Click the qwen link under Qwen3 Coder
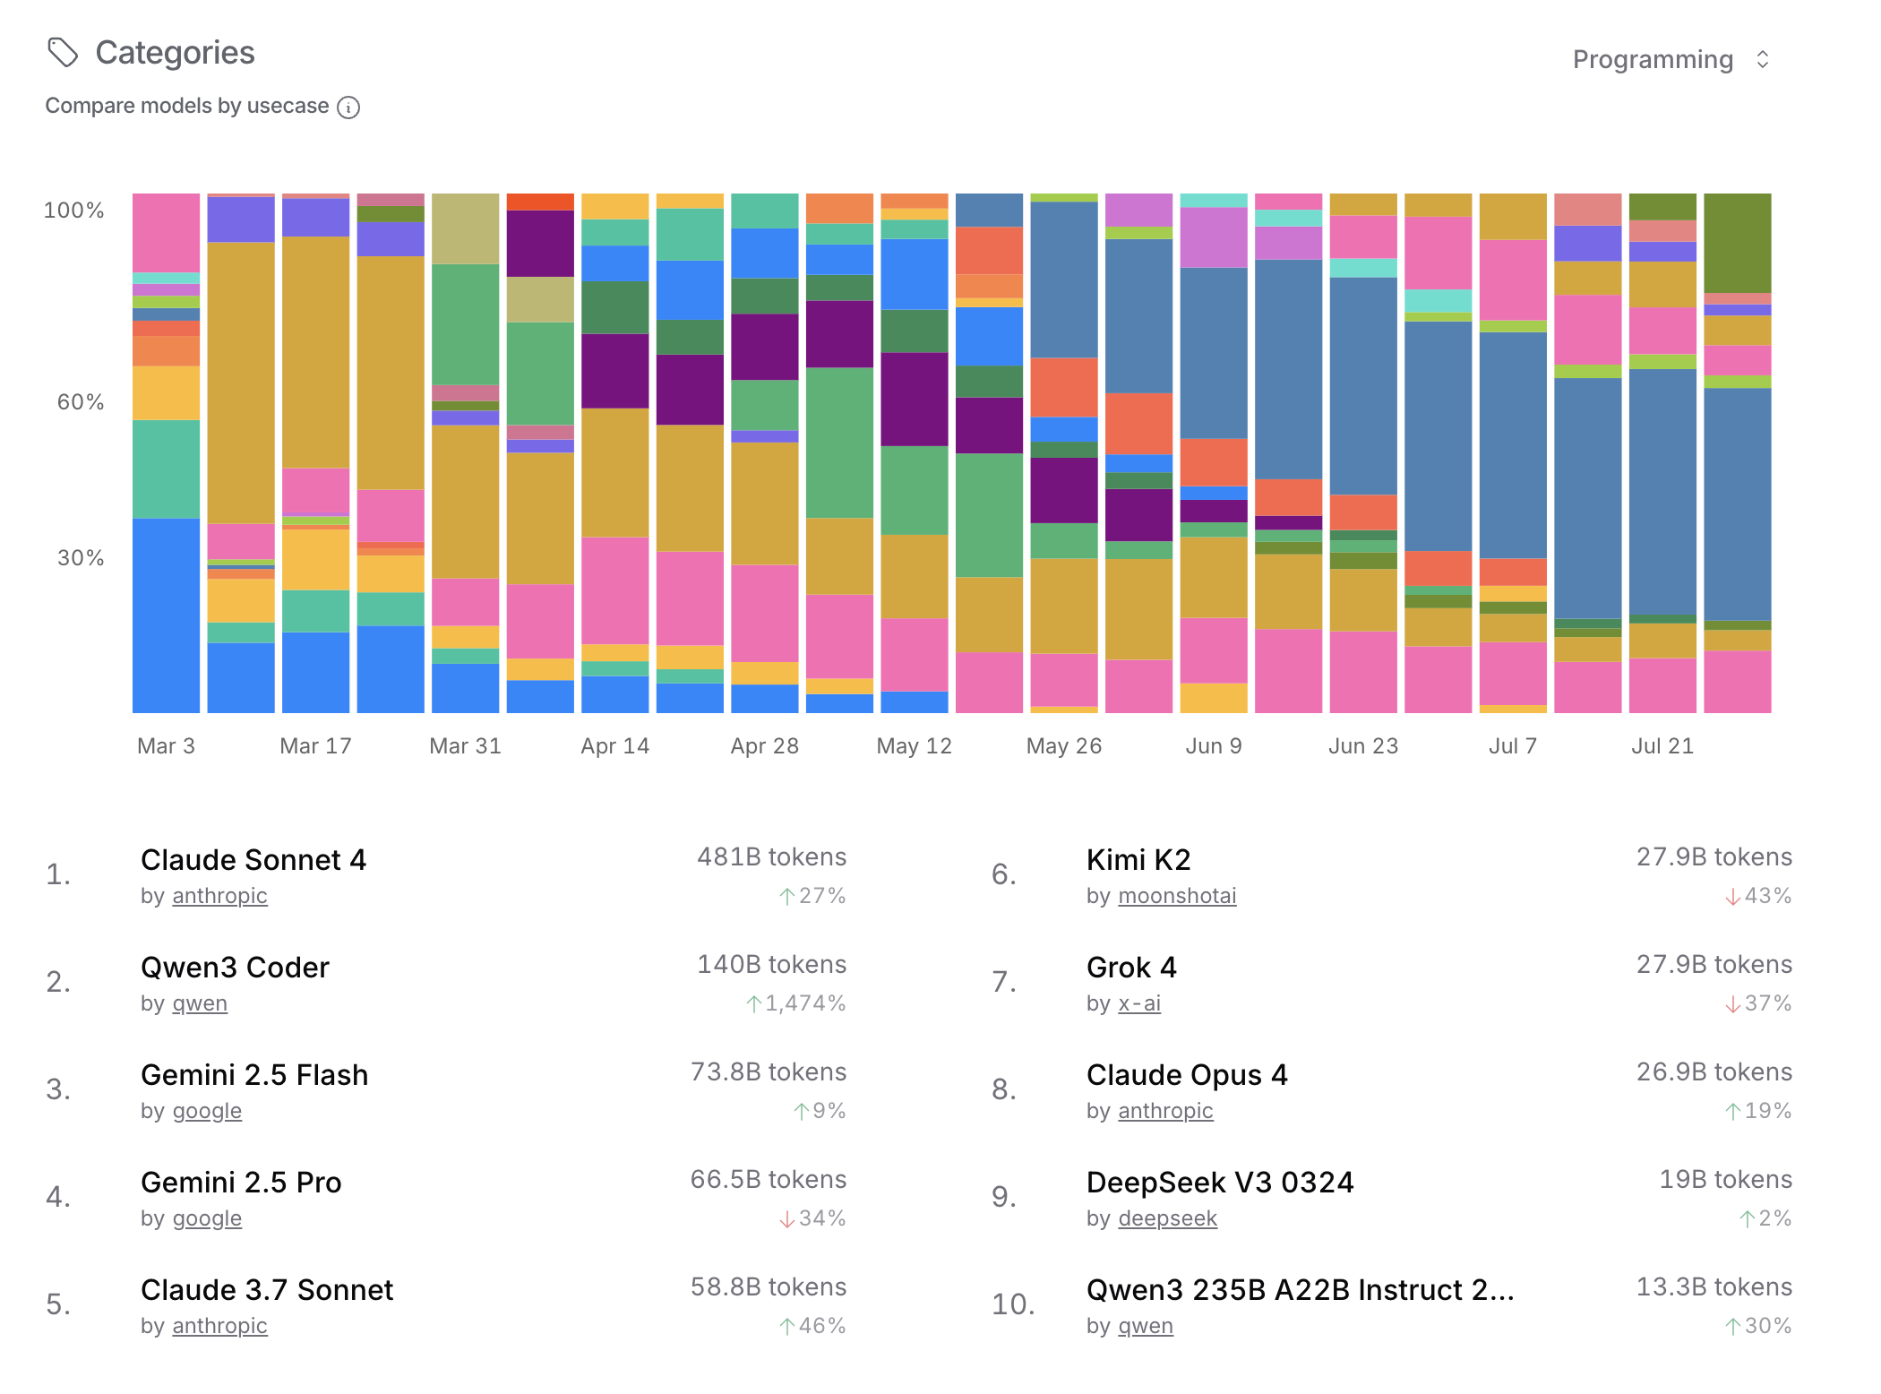This screenshot has height=1394, width=1881. [x=200, y=1003]
